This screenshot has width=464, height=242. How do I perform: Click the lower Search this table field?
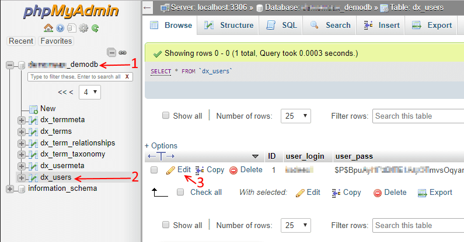tap(418, 226)
